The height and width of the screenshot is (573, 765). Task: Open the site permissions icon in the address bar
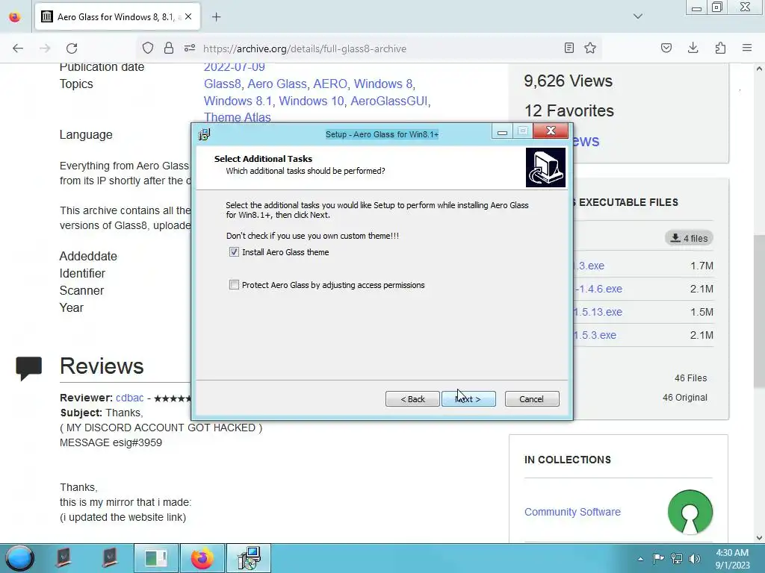coord(190,48)
